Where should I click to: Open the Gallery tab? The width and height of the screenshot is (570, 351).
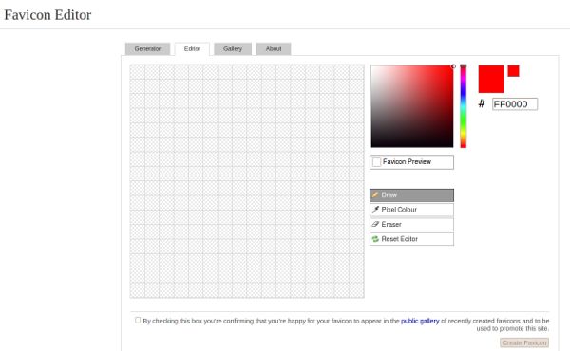pyautogui.click(x=233, y=49)
